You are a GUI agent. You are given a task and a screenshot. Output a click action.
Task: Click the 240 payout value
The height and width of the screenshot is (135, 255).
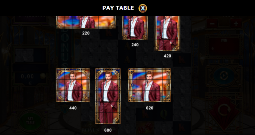coord(135,45)
